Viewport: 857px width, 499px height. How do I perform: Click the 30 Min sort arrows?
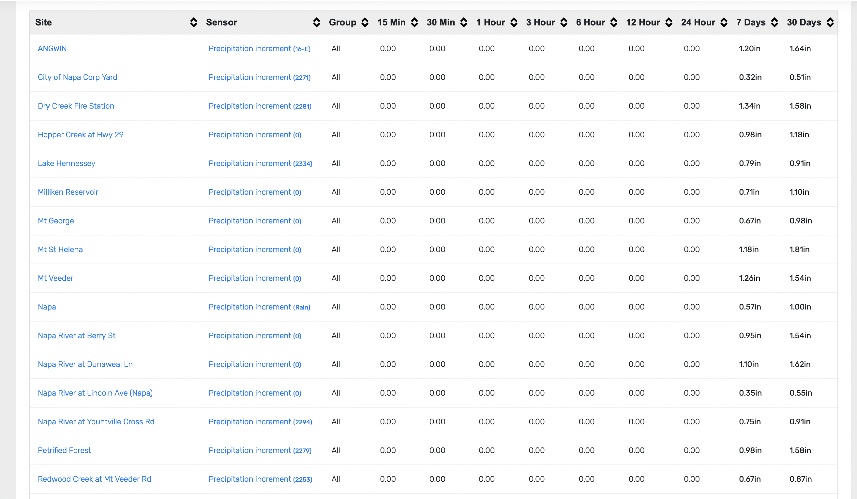tap(463, 23)
